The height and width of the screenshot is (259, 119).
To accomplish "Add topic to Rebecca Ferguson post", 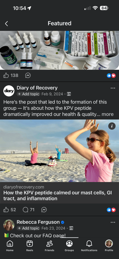I will [x=28, y=228].
